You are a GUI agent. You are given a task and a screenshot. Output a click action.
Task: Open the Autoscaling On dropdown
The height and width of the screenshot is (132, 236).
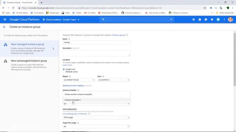[96, 104]
